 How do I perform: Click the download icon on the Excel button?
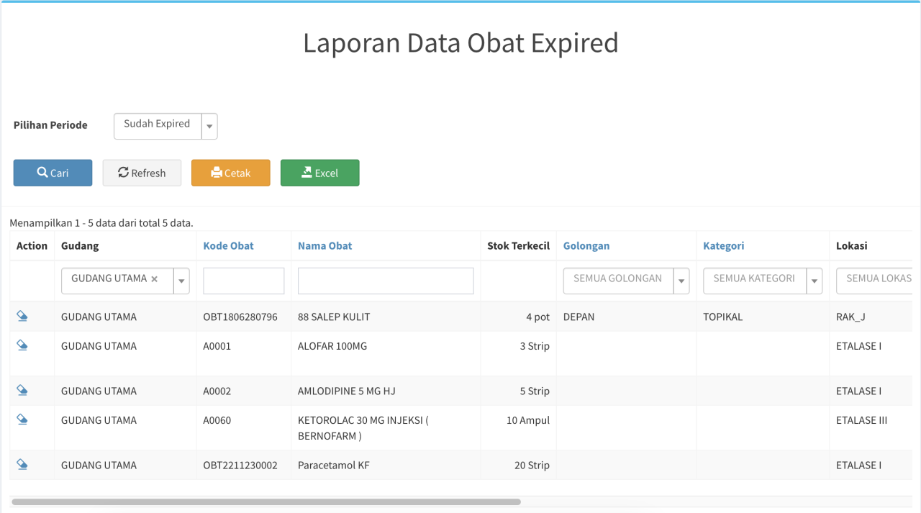click(x=304, y=173)
